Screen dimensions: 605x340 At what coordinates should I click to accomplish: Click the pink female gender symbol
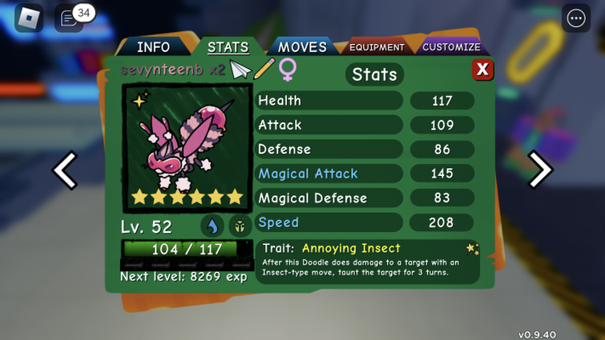(x=288, y=70)
